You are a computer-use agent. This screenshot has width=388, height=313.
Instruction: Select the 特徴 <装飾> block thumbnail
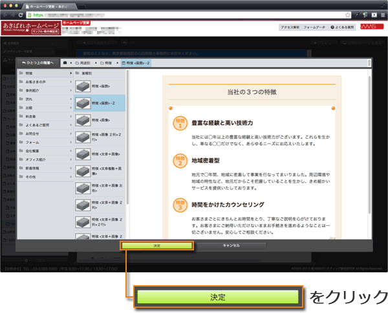[x=83, y=86]
